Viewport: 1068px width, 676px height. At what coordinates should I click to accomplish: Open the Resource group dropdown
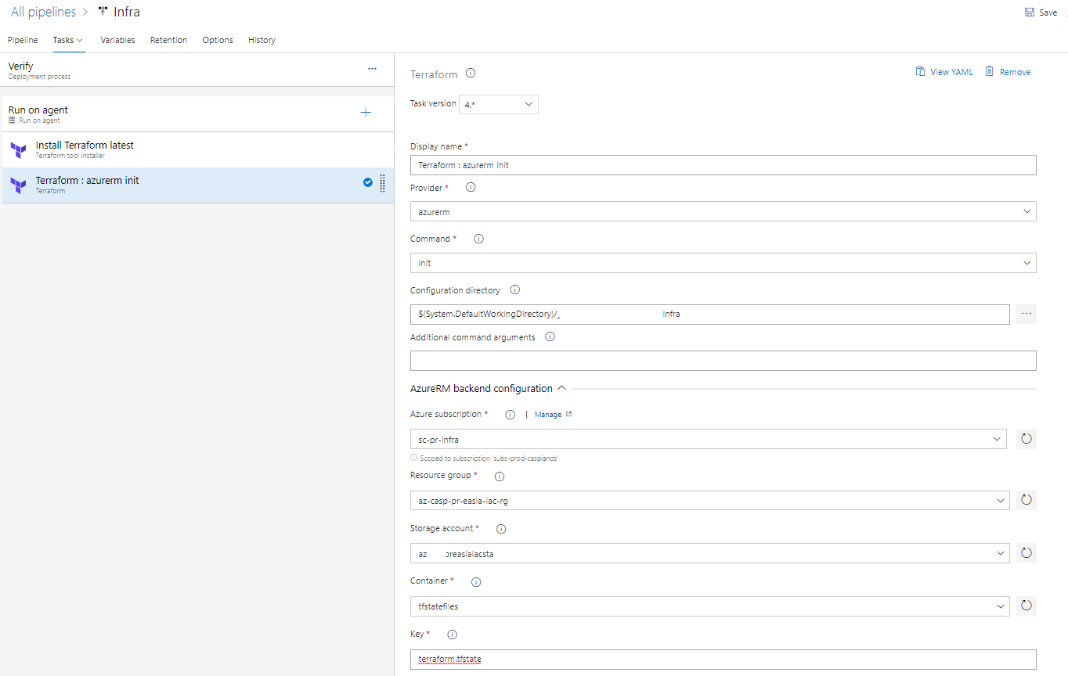(710, 500)
